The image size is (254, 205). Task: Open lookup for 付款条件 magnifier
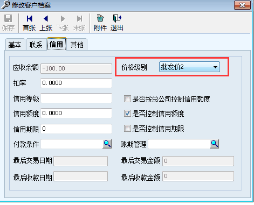click(107, 144)
